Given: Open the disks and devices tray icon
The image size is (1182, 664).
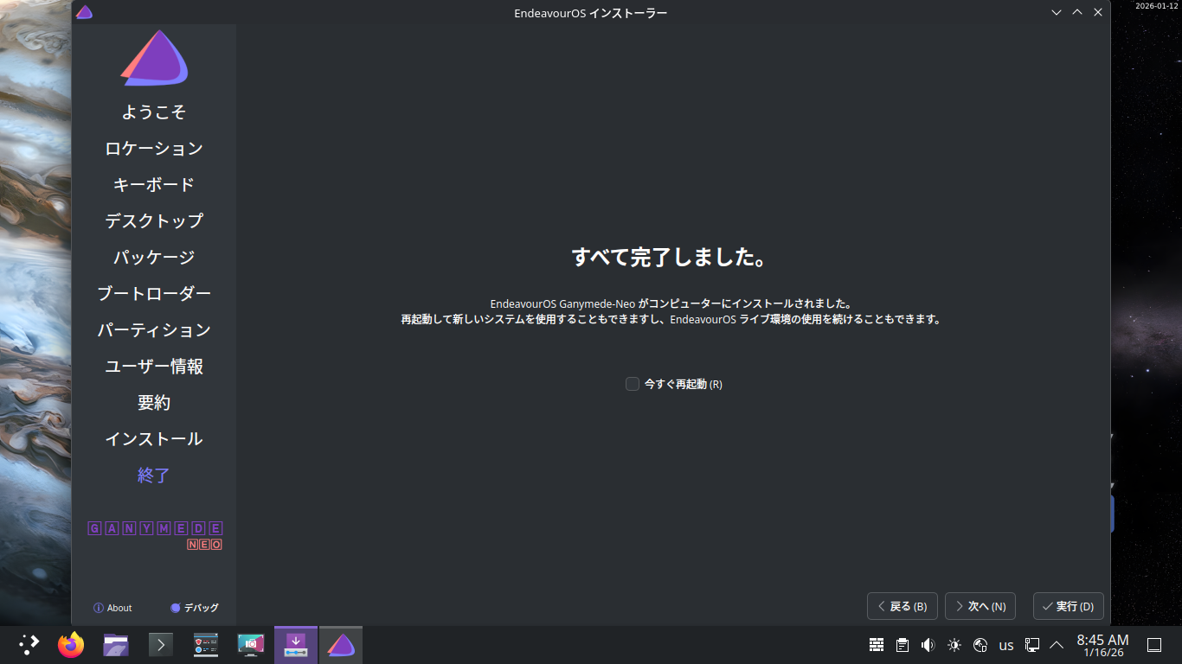Looking at the screenshot, I should (980, 645).
